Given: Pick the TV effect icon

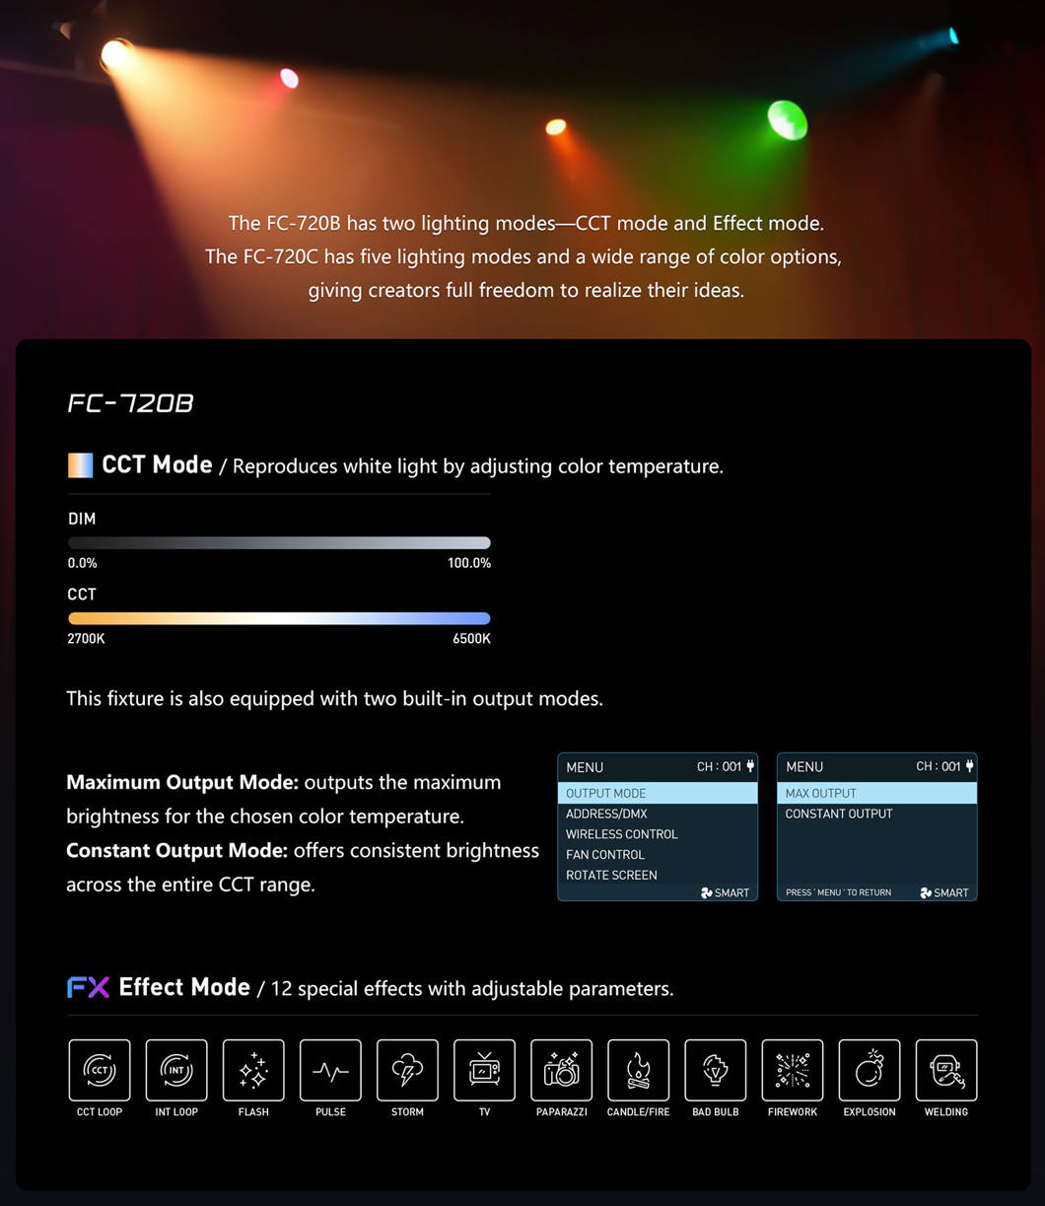Looking at the screenshot, I should 484,1070.
